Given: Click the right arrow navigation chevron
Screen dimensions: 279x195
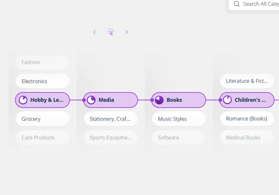Looking at the screenshot, I should 127,32.
